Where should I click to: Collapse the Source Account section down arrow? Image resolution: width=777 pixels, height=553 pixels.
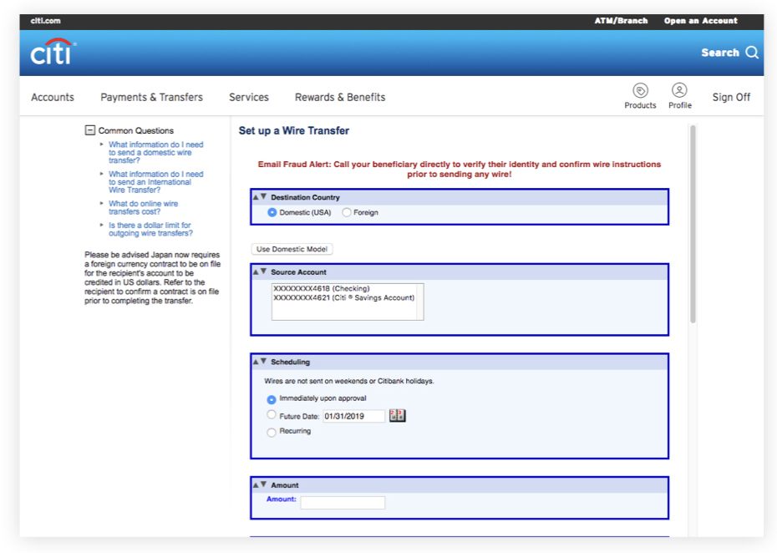click(x=264, y=272)
